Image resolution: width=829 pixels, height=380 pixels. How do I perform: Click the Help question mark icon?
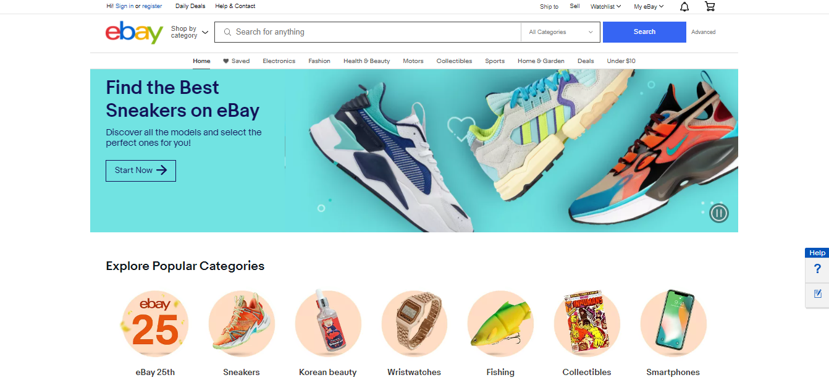tap(818, 269)
